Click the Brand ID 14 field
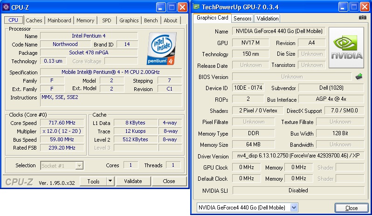This screenshot has height=216, width=372. click(x=127, y=44)
